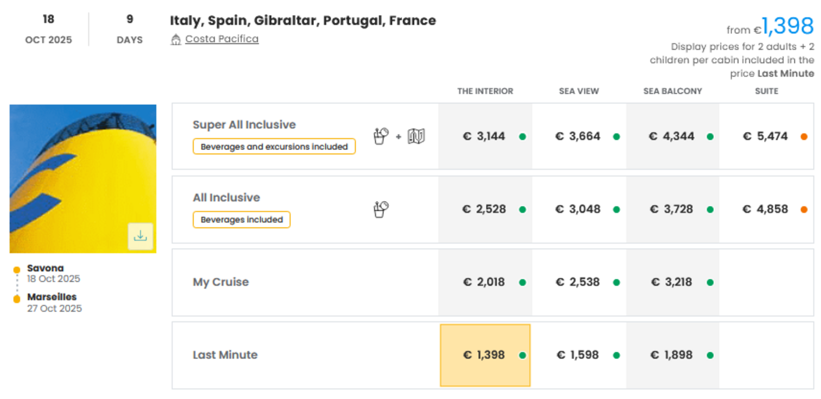
Task: Select All Inclusive Sea Balcony € 3,728
Action: click(x=672, y=209)
